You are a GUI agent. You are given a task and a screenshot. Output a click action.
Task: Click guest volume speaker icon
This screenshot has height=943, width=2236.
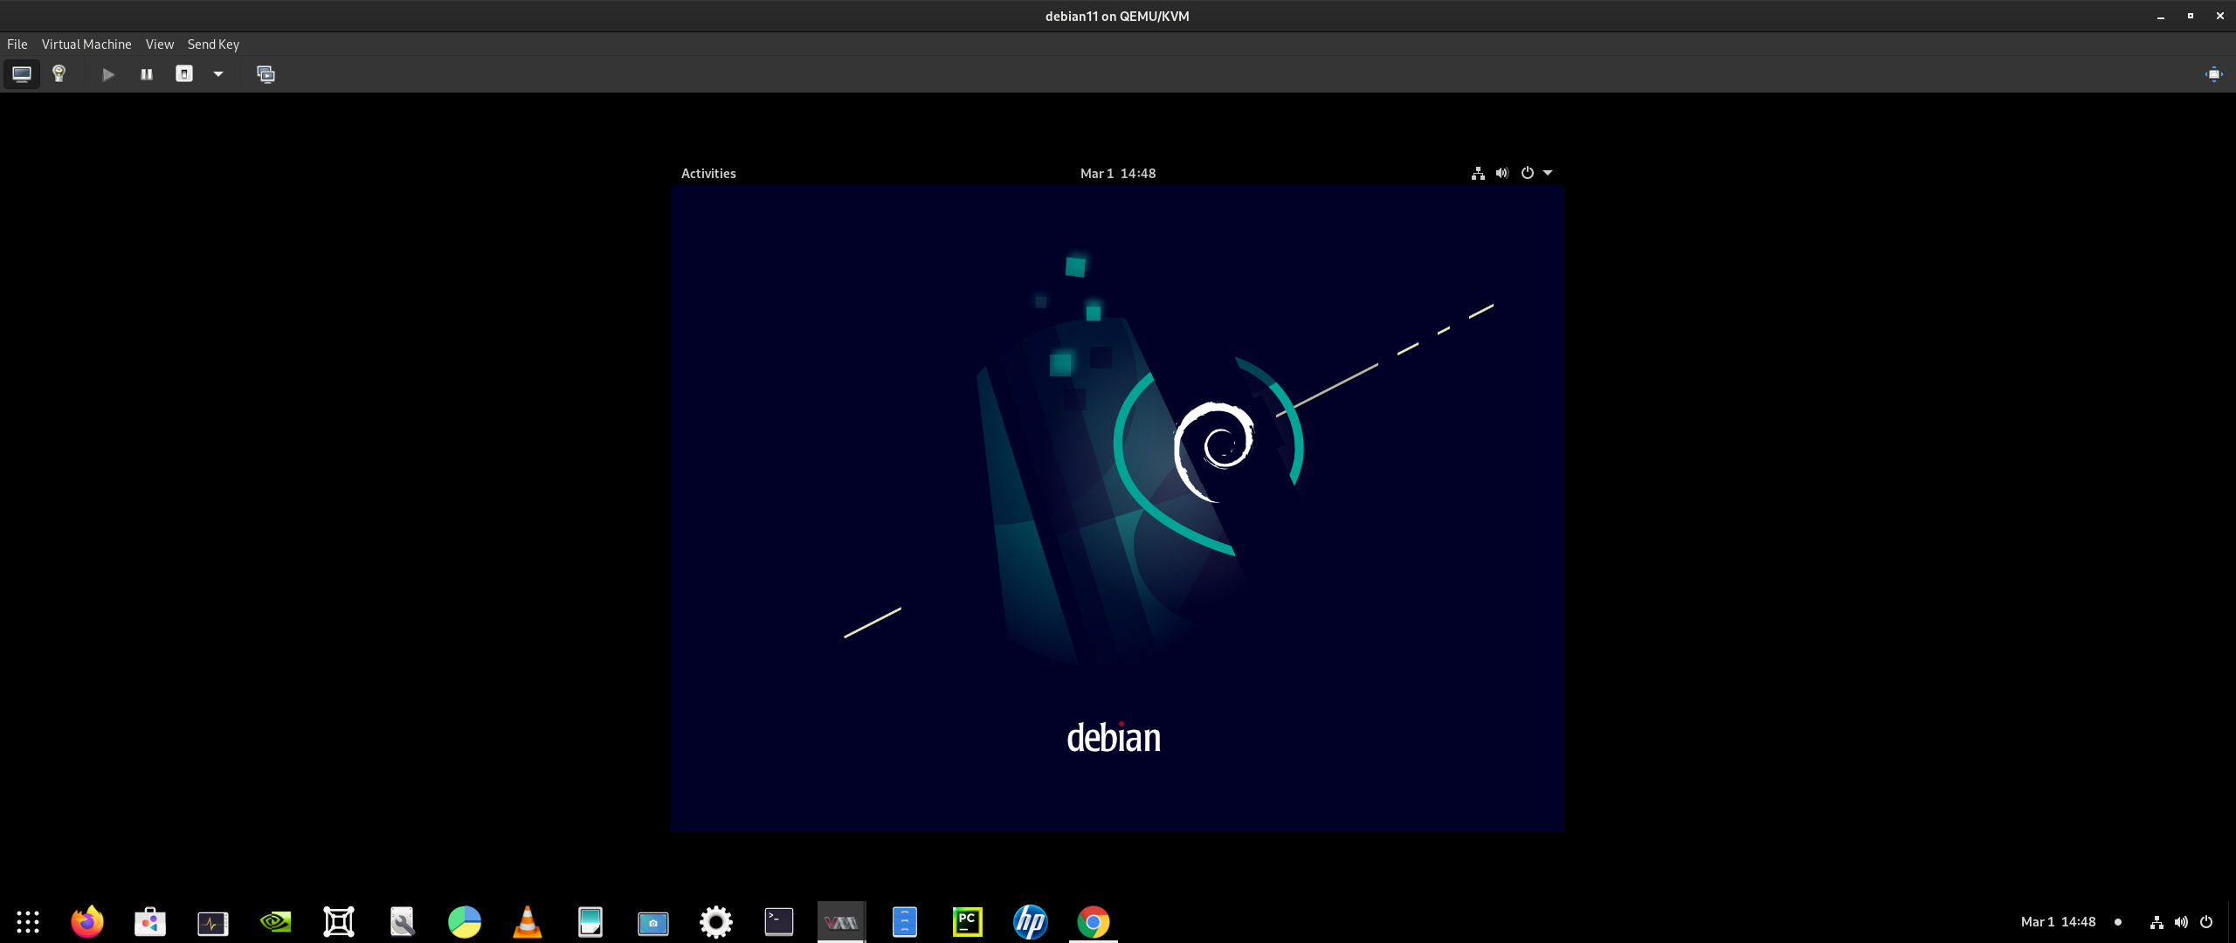tap(1502, 173)
